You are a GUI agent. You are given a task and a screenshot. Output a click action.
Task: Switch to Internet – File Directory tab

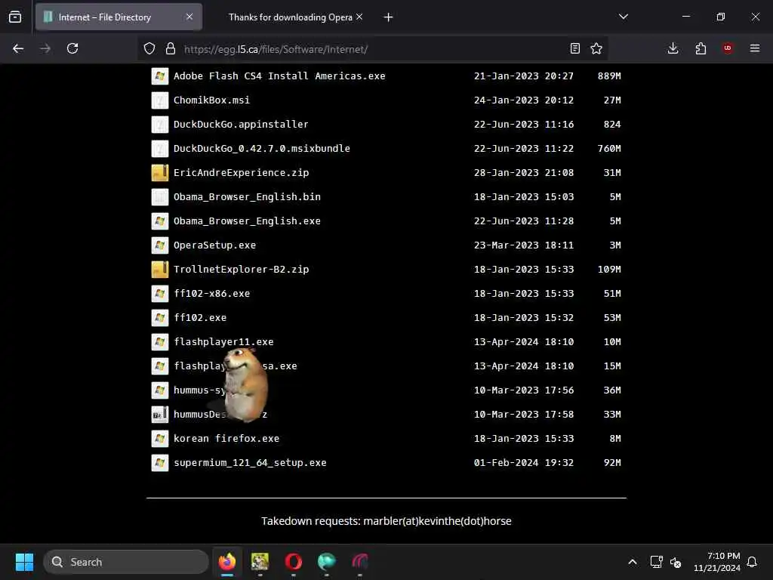point(119,17)
